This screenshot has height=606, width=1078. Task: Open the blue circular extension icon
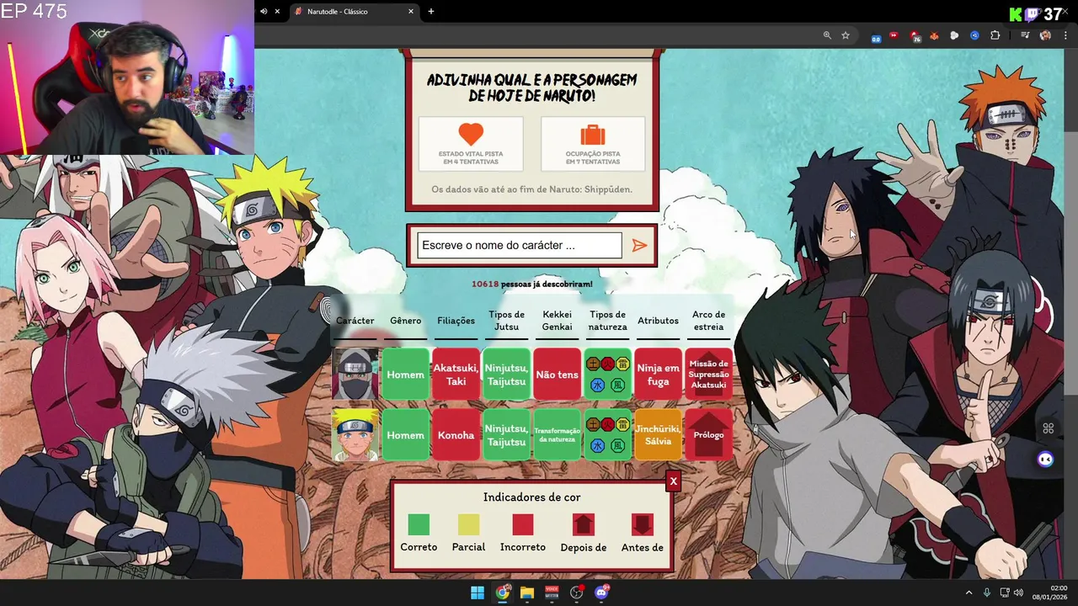pos(974,35)
